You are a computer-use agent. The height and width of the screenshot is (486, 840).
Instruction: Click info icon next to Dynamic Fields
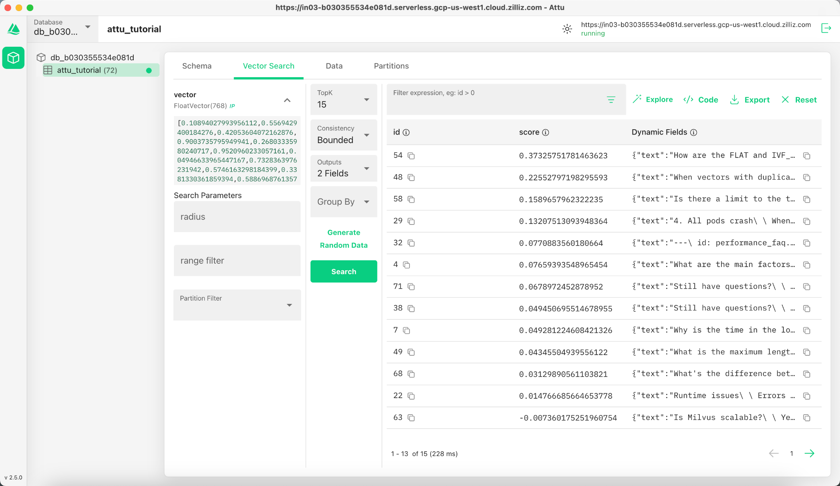pos(694,132)
